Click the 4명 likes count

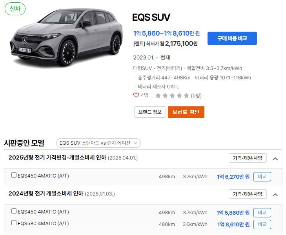point(144,95)
